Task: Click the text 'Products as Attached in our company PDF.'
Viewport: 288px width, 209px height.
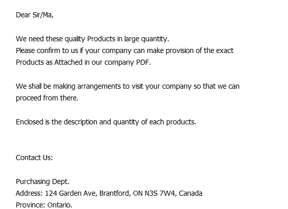Action: click(83, 62)
